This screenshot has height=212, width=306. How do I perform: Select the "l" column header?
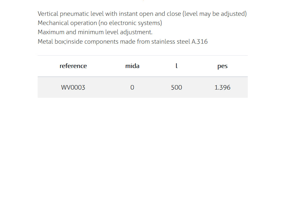pyautogui.click(x=177, y=66)
